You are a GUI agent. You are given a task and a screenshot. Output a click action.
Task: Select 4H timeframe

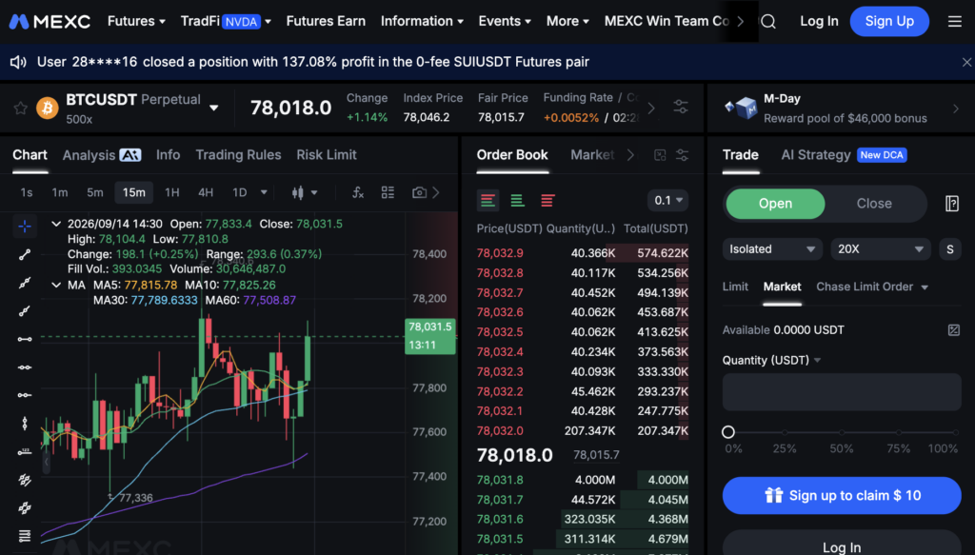[206, 192]
